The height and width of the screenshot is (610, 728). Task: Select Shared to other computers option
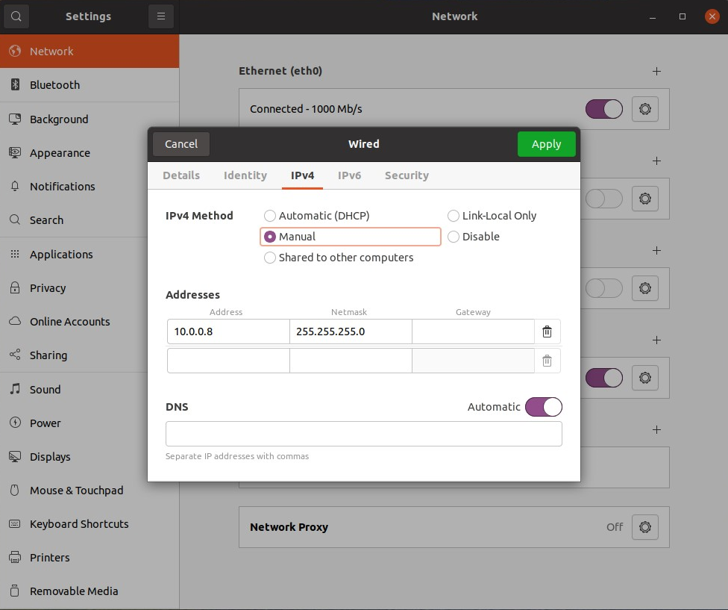click(x=339, y=258)
